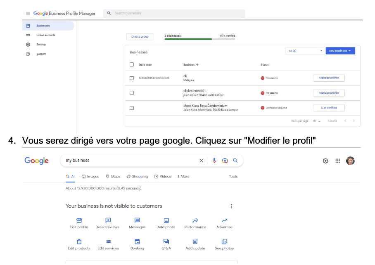Expand the All (3) filter dropdown

coord(305,51)
